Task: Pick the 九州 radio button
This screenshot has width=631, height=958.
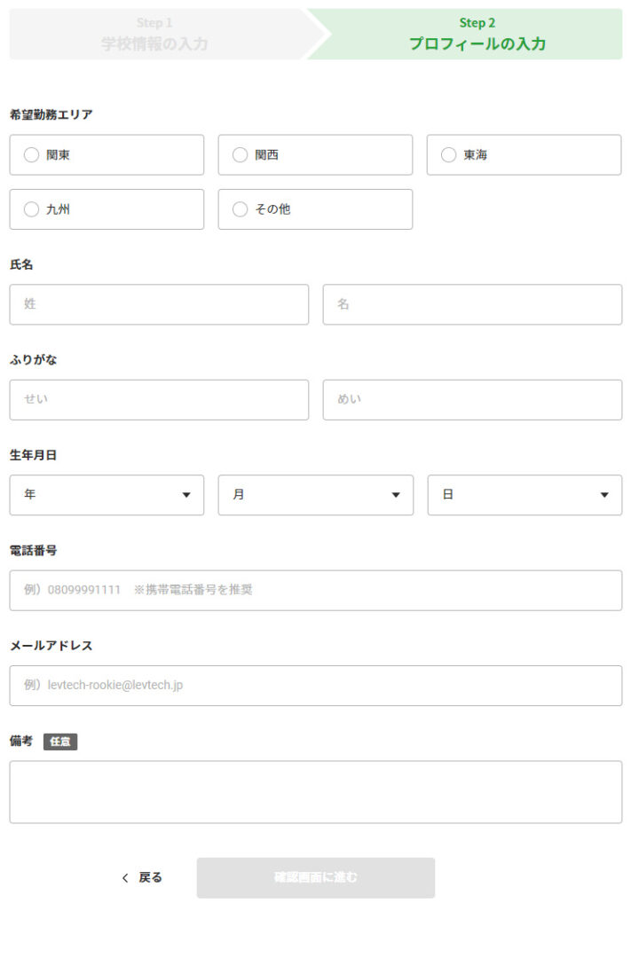Action: pos(106,209)
